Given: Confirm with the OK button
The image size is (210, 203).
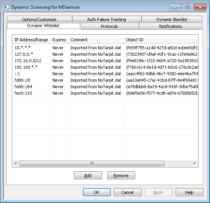Looking at the screenshot, I should click(97, 192).
